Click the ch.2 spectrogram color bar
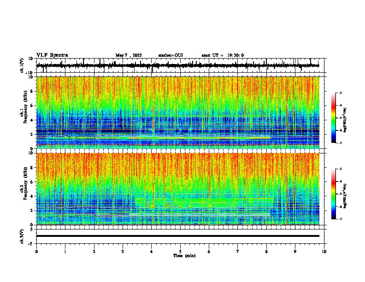 coord(334,194)
